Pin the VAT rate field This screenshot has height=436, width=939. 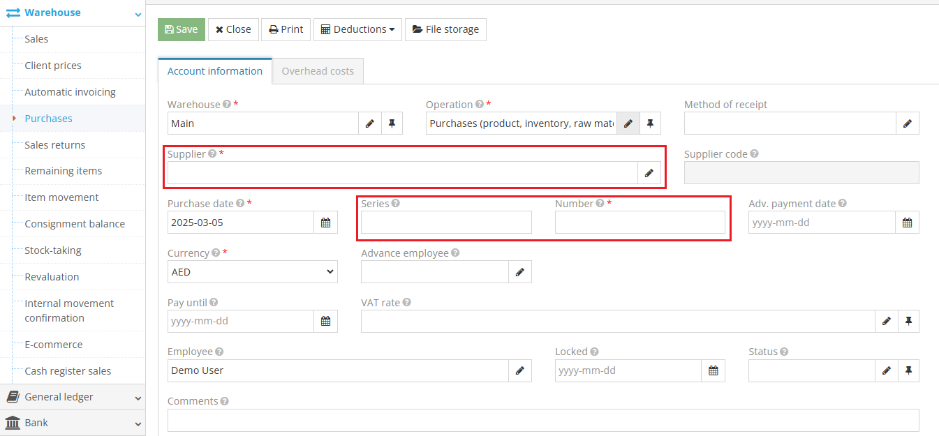[x=908, y=321]
